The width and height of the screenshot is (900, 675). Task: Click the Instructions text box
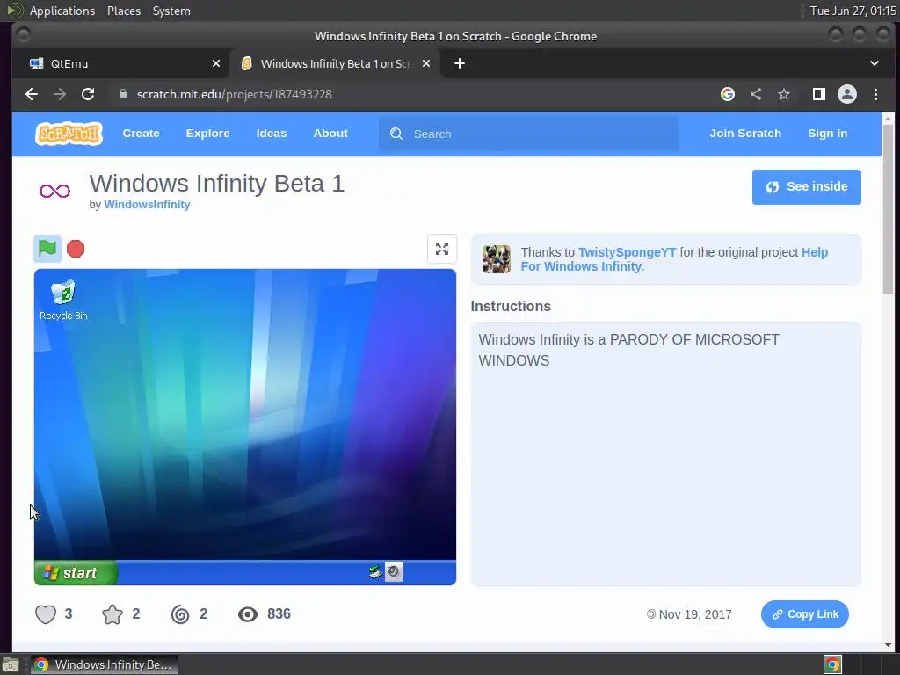point(666,454)
